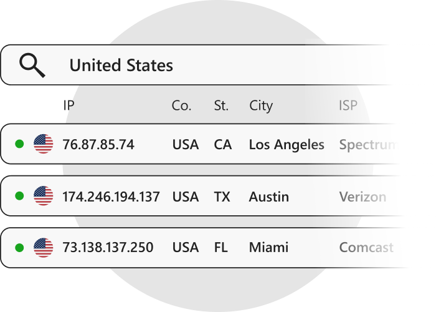
Task: Click US flag next to 174.246.194.137
Action: [x=44, y=197]
